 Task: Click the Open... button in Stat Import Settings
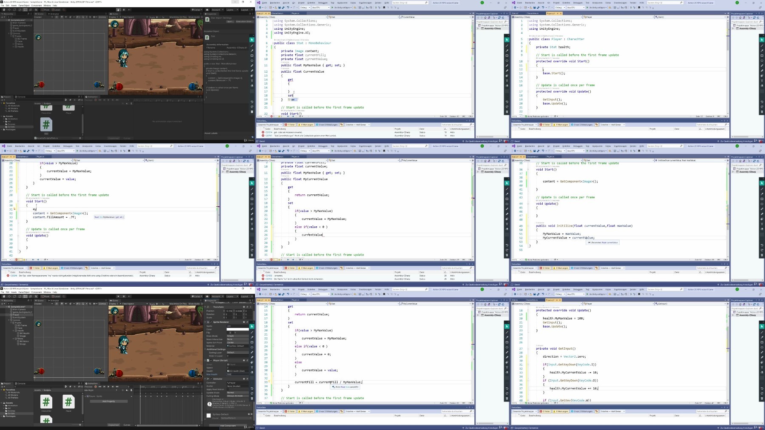[x=230, y=21]
